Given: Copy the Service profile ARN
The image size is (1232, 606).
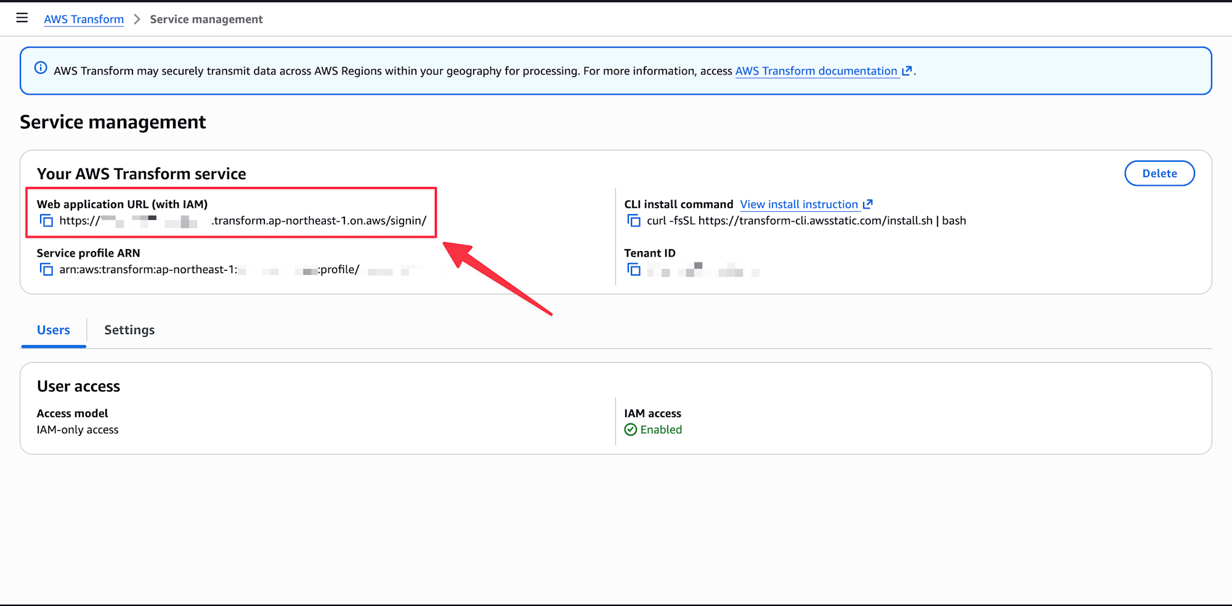Looking at the screenshot, I should click(46, 269).
